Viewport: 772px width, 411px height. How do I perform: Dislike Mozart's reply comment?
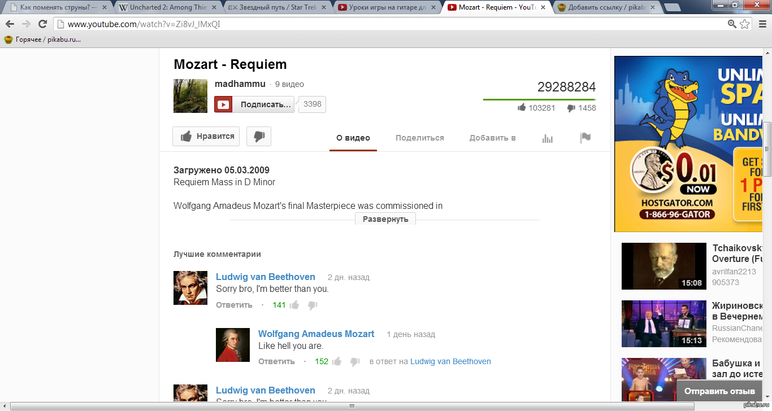[355, 361]
